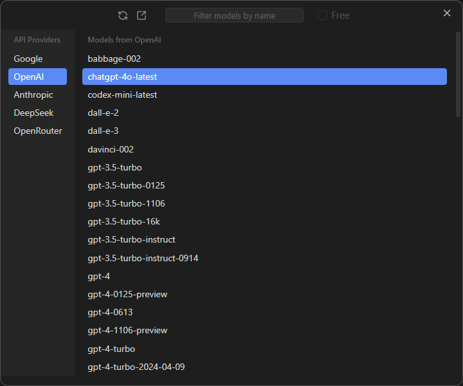
Task: Focus the Filter models by name field
Action: point(234,15)
